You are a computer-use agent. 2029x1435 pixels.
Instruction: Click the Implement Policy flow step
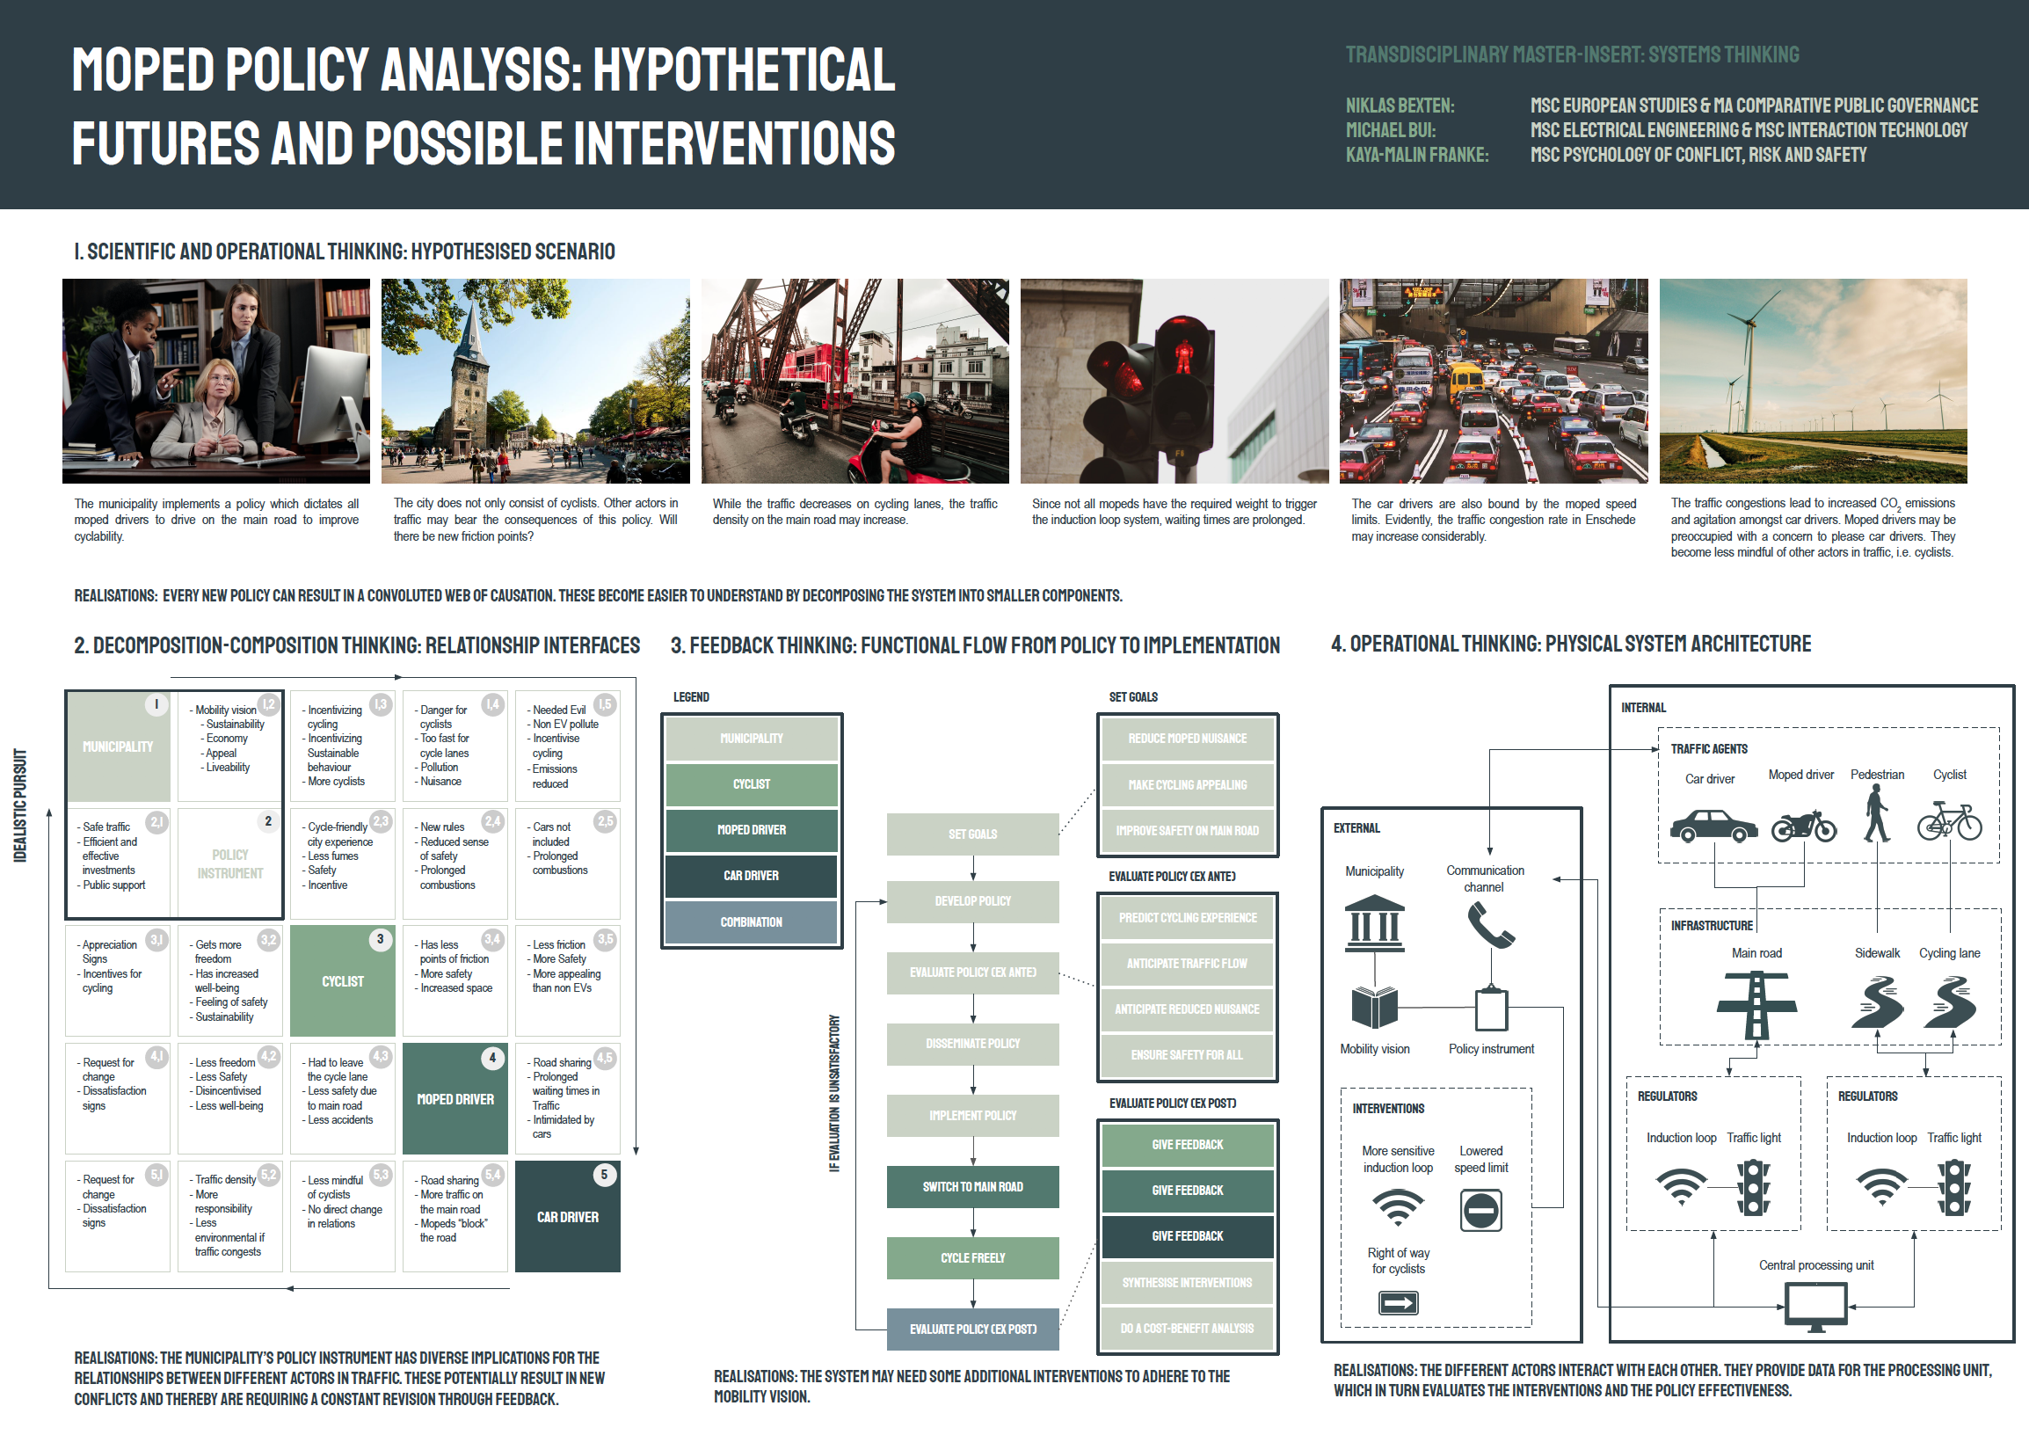click(973, 1116)
